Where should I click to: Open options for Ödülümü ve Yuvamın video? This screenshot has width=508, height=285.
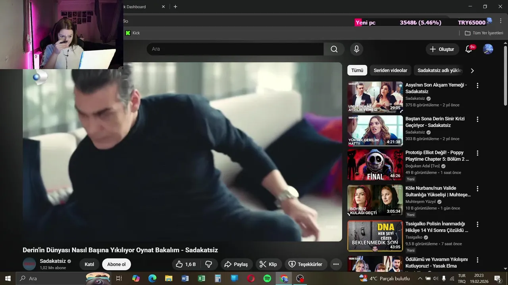coord(477,260)
